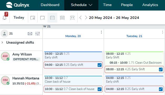This screenshot has height=95, width=165.
Task: Go to the next week arrow
Action: click(x=86, y=18)
